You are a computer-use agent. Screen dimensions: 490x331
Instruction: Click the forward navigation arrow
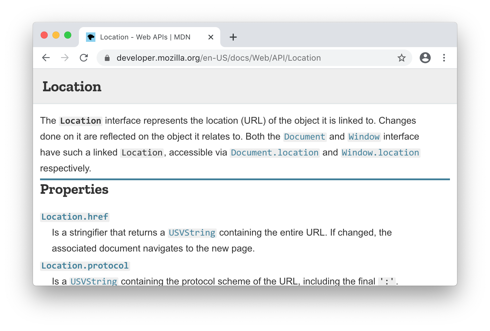coord(65,58)
